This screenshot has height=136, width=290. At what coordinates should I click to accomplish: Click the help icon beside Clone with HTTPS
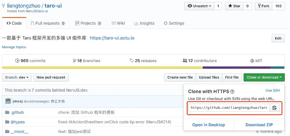point(233,92)
